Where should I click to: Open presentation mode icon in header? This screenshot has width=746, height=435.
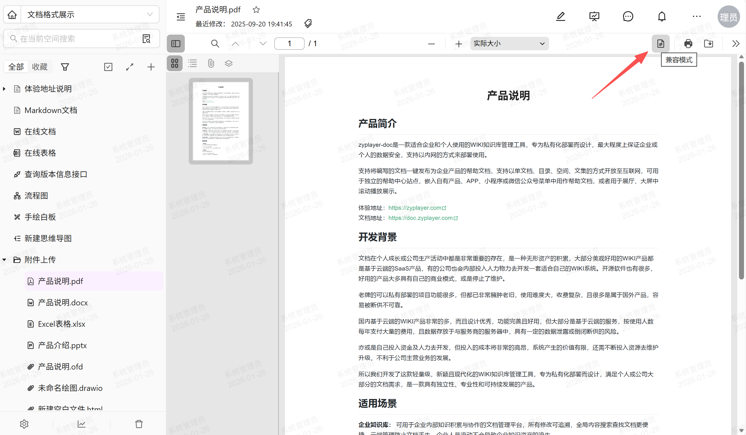point(594,16)
